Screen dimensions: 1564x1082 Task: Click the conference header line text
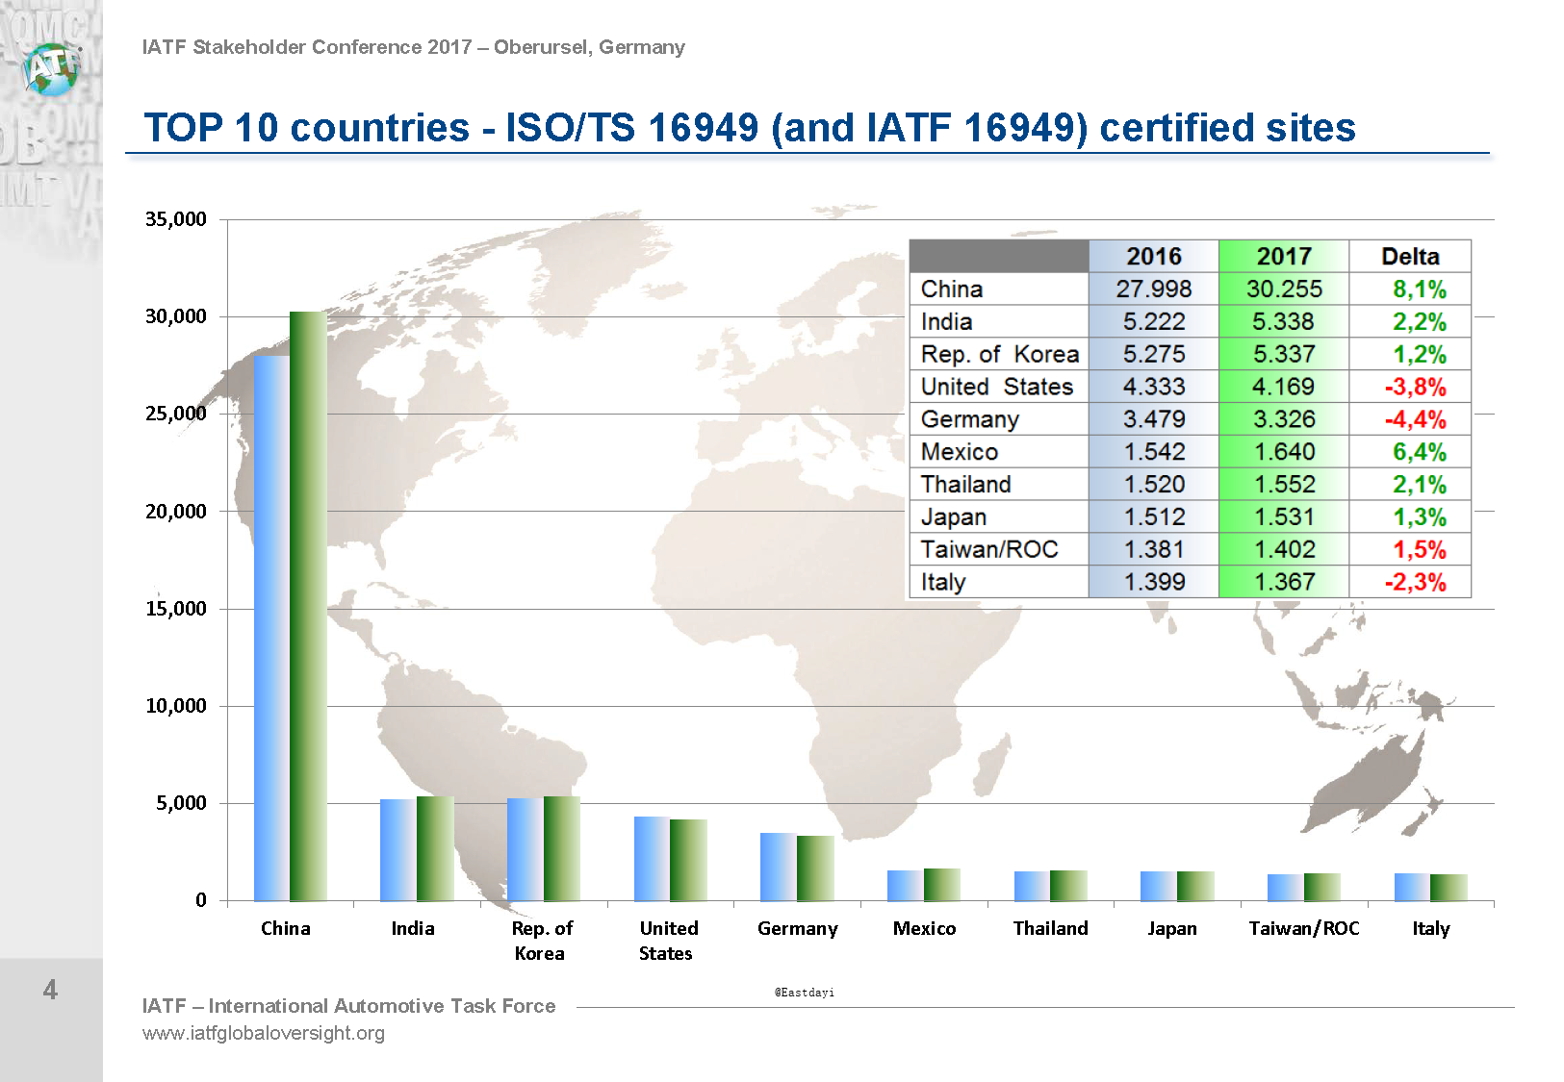(x=414, y=47)
